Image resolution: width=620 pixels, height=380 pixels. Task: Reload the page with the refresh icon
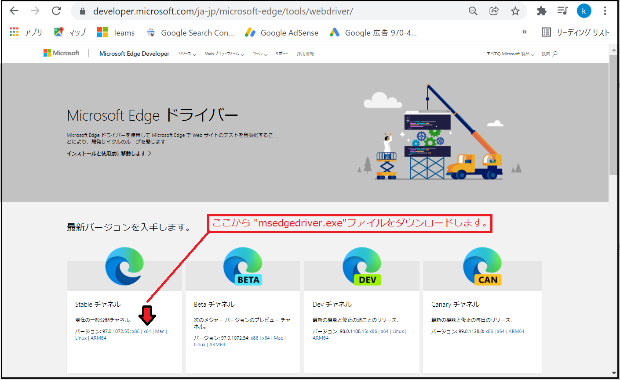click(x=56, y=11)
